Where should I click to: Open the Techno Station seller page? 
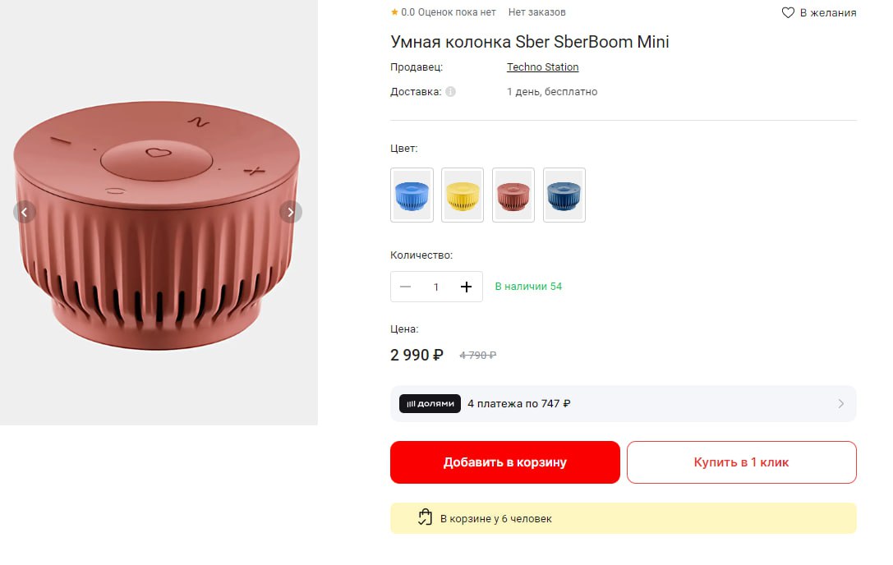542,67
